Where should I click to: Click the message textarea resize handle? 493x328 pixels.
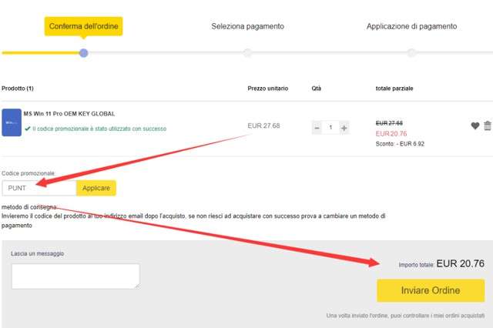(137, 286)
